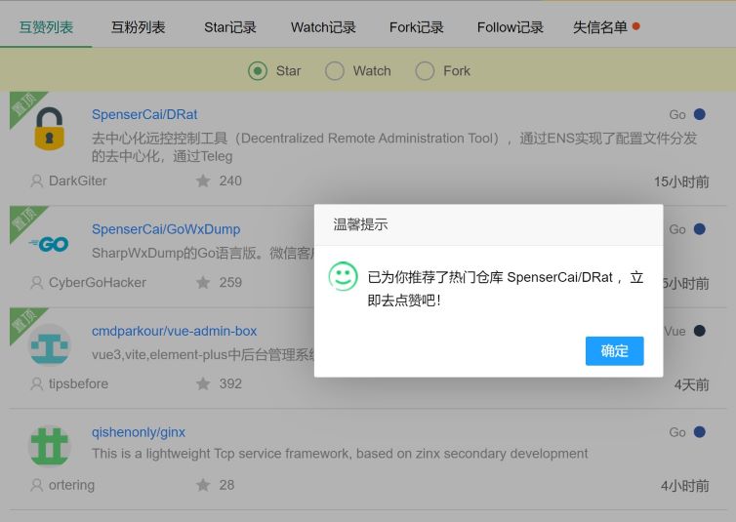Select the Star radio button
This screenshot has width=736, height=522.
pos(258,70)
